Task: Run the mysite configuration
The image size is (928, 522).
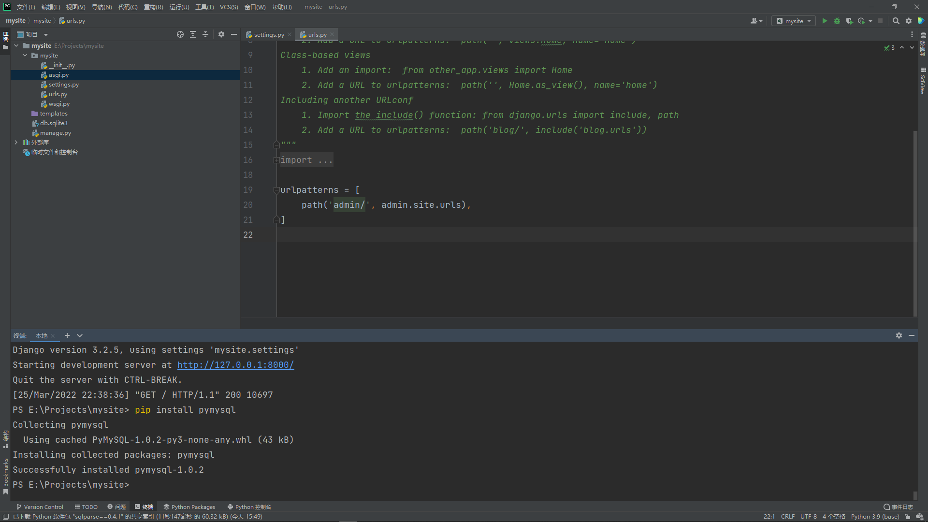Action: coord(825,21)
